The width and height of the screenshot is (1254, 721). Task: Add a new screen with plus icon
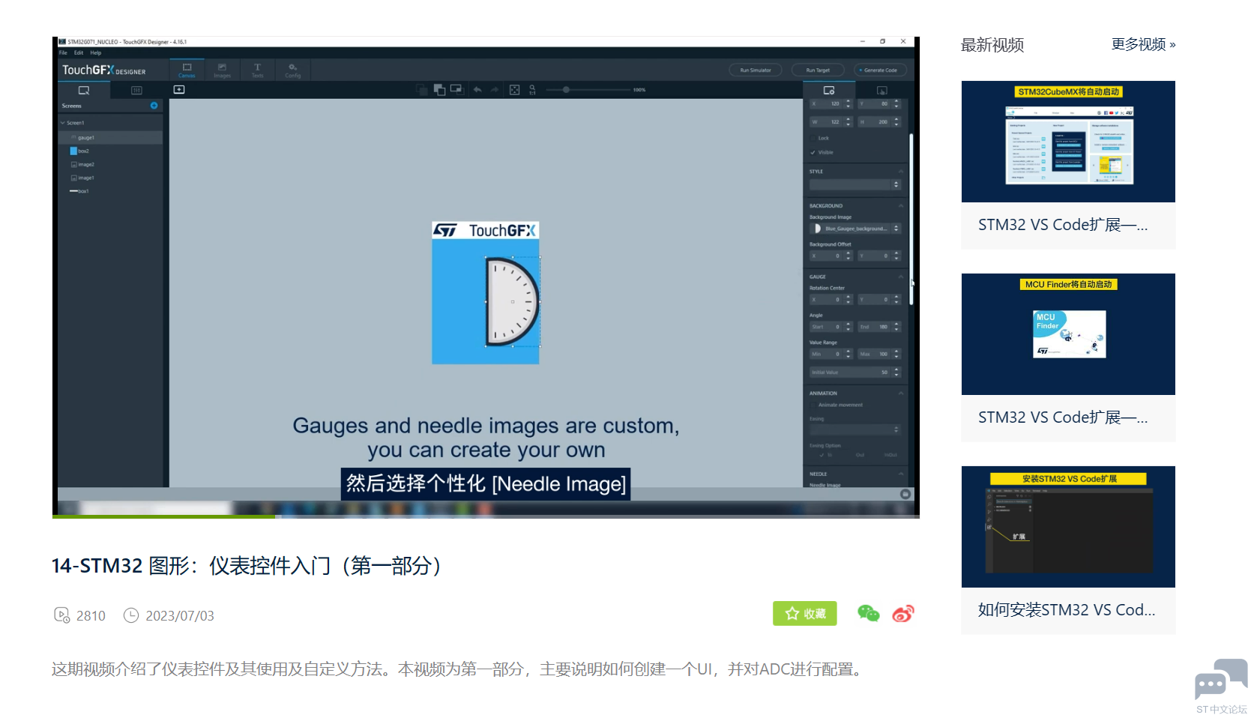(x=154, y=106)
